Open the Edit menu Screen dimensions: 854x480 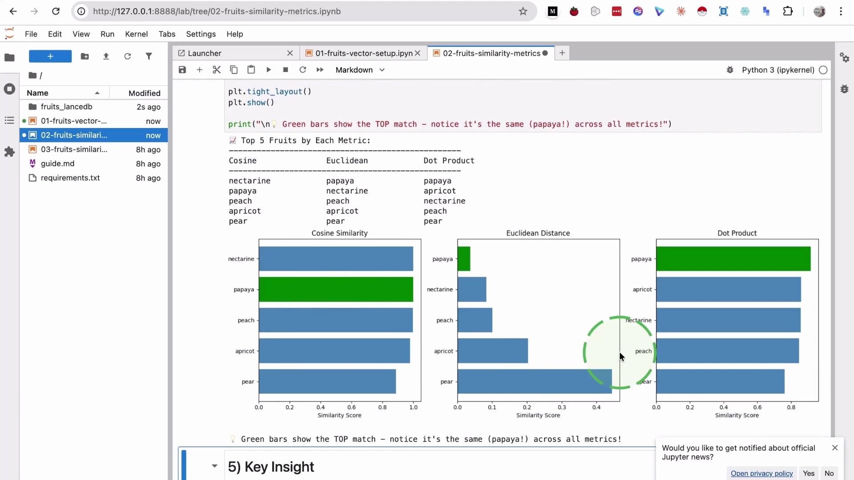(55, 34)
